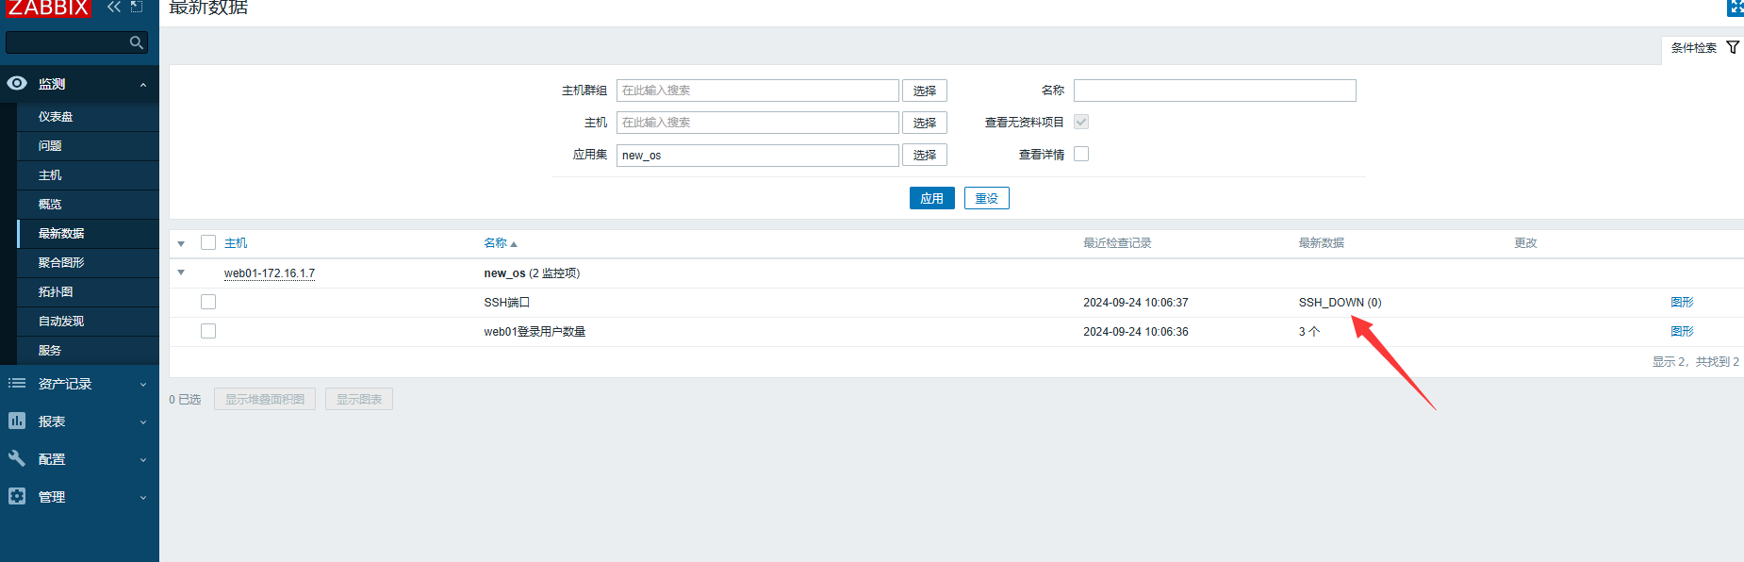Click 选择 next to 应用集 field

point(925,155)
